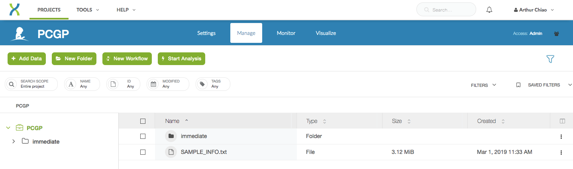Sort by the Size column
The width and height of the screenshot is (573, 169).
401,121
